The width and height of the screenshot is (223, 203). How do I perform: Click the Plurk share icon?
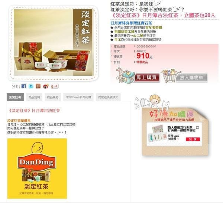[x=38, y=86]
